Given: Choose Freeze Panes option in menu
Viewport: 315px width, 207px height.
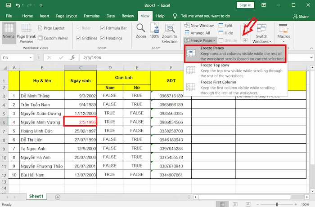Looking at the screenshot, I should 235,53.
